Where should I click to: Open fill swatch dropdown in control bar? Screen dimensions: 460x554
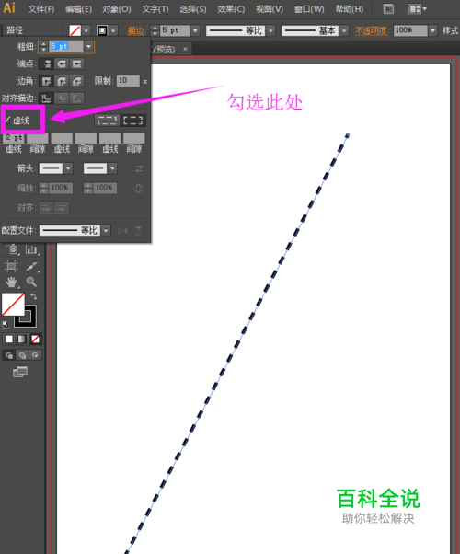(x=86, y=30)
